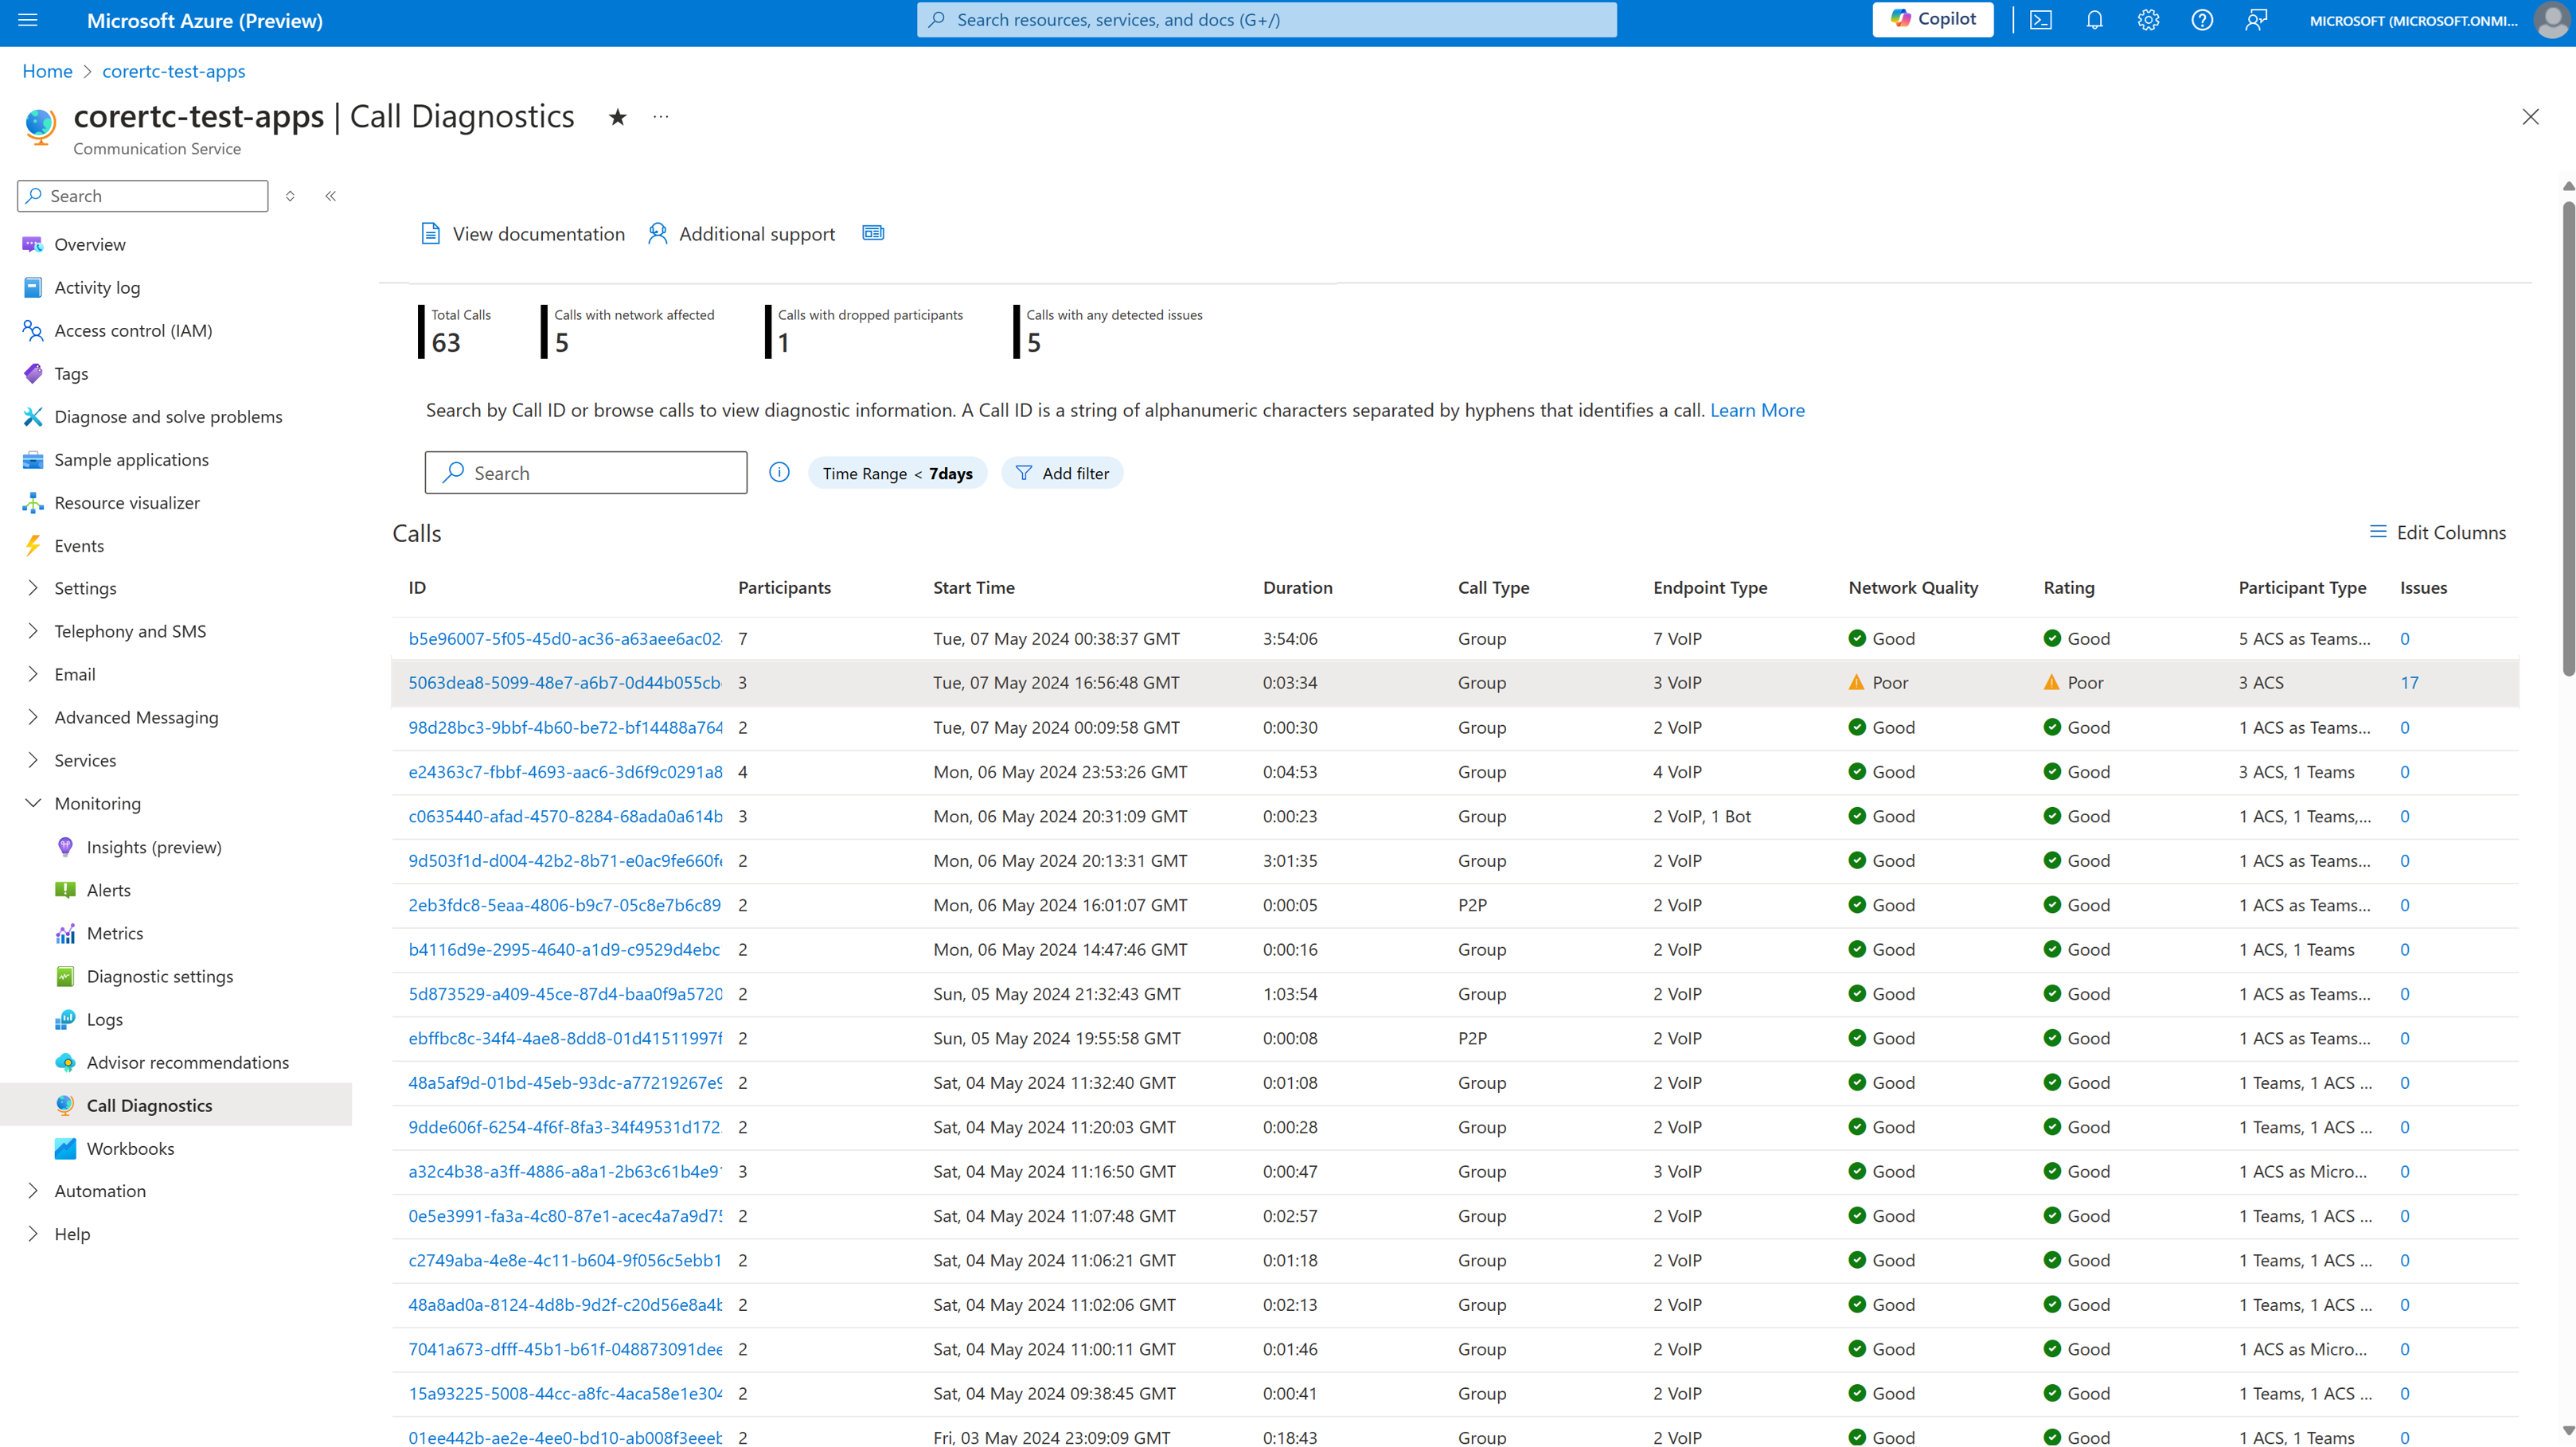Open call ID 5063dea8 with 17 issues
Image resolution: width=2576 pixels, height=1447 pixels.
pyautogui.click(x=561, y=683)
